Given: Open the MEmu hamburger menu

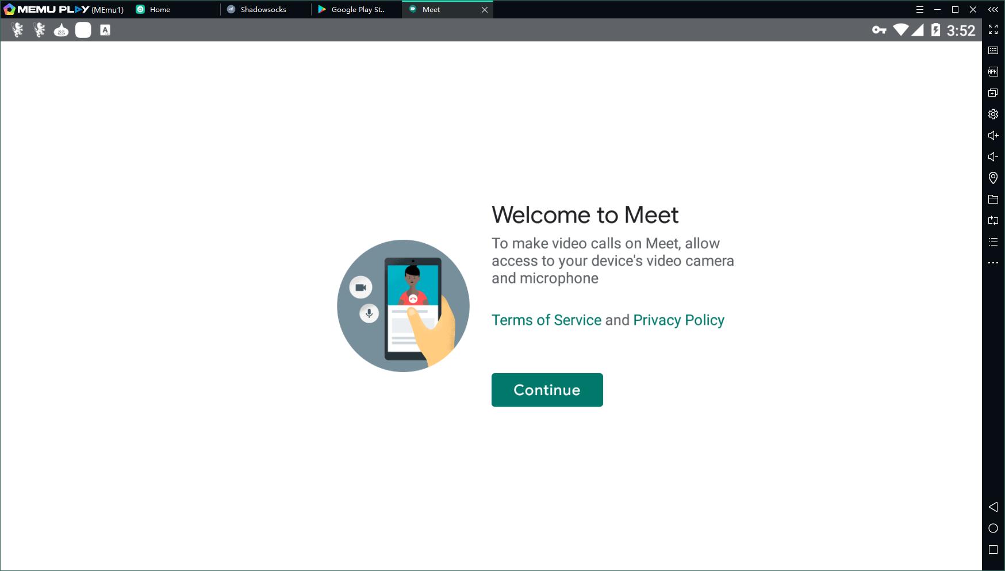Looking at the screenshot, I should pos(920,10).
